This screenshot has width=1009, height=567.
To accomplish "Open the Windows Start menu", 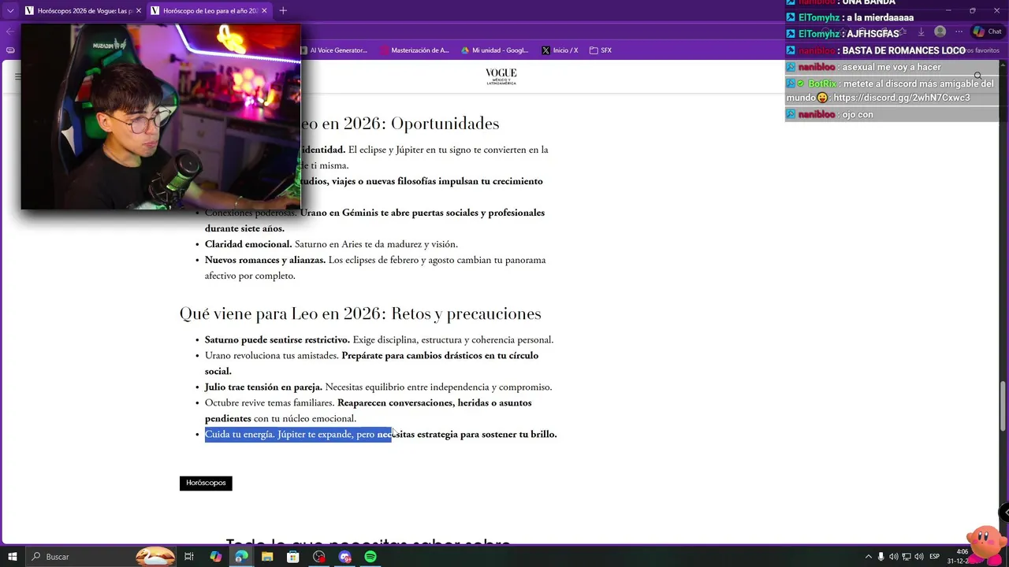I will coord(13,557).
